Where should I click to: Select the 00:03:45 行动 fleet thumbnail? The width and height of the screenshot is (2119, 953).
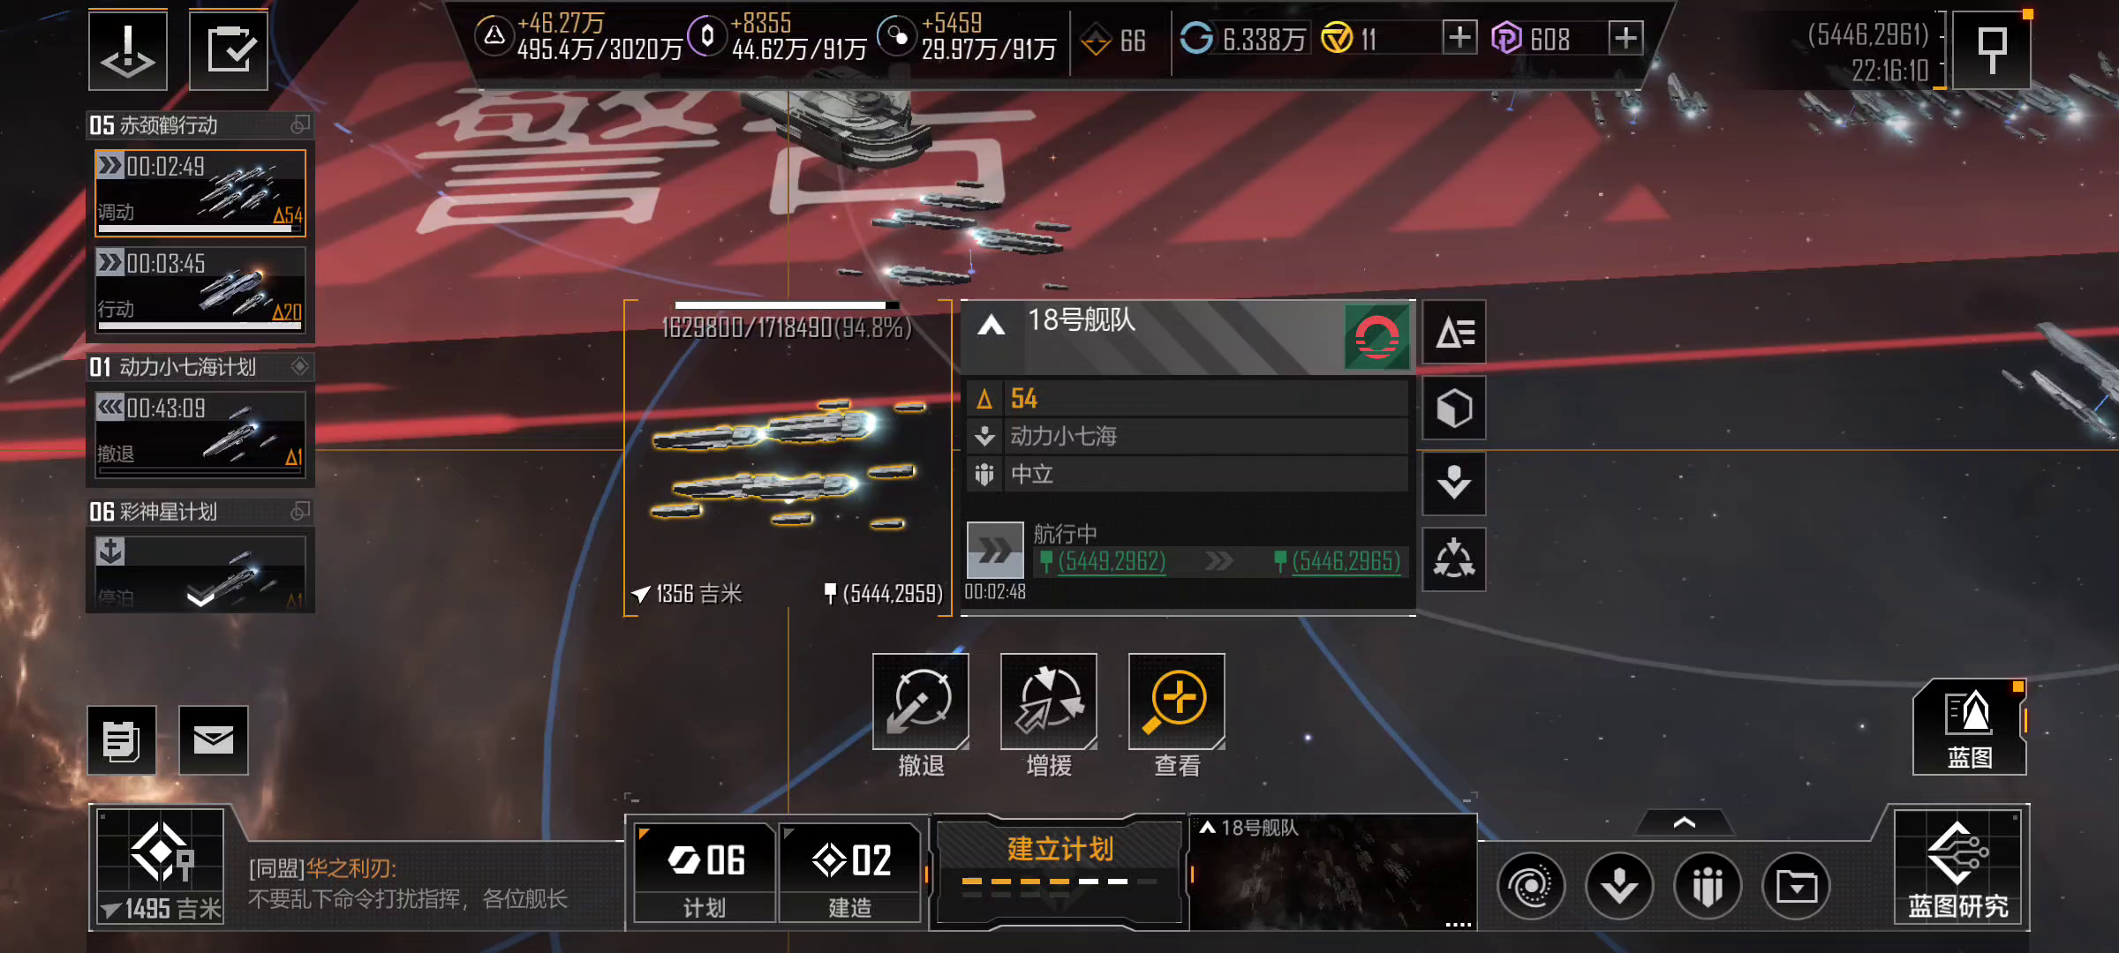pos(200,289)
